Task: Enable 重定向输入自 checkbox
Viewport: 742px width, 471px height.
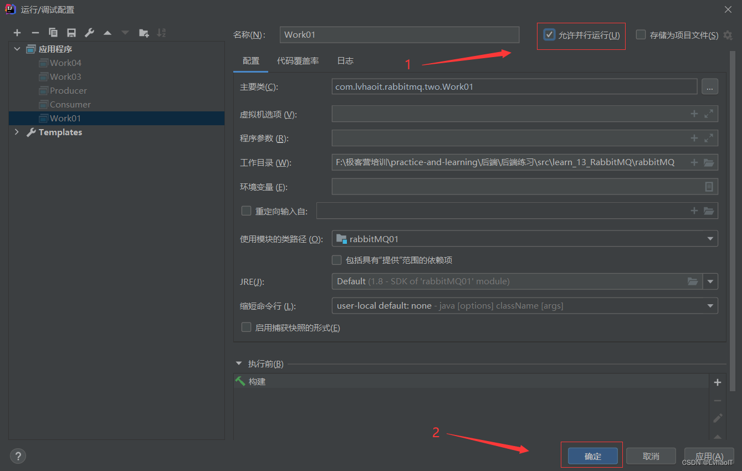Action: tap(247, 211)
